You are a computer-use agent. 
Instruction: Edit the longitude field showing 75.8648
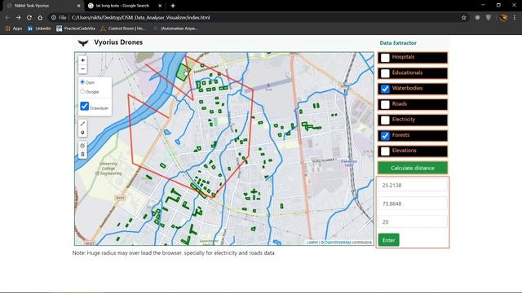[x=413, y=203]
